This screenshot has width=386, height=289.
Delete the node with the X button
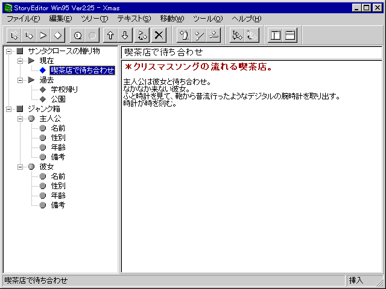point(159,36)
